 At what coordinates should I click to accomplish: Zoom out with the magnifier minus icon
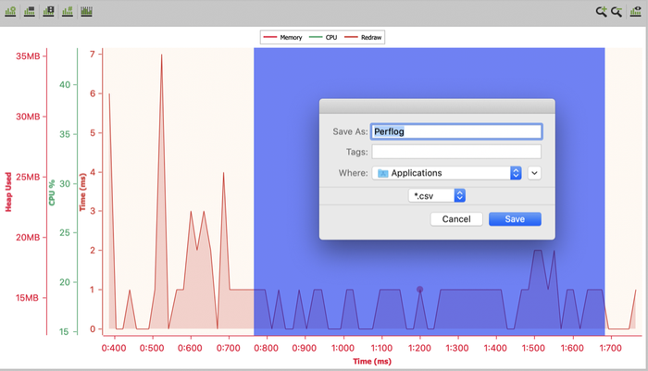click(617, 12)
